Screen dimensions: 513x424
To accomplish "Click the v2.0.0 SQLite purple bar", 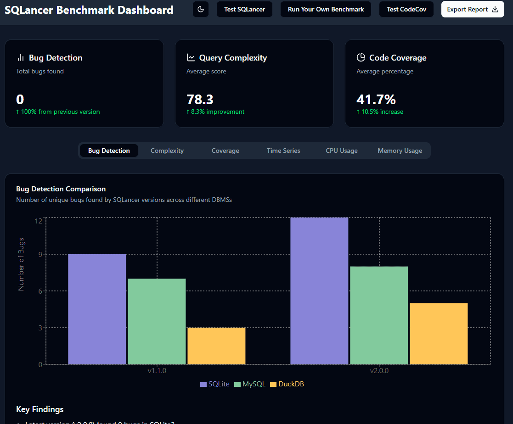I will pos(319,291).
